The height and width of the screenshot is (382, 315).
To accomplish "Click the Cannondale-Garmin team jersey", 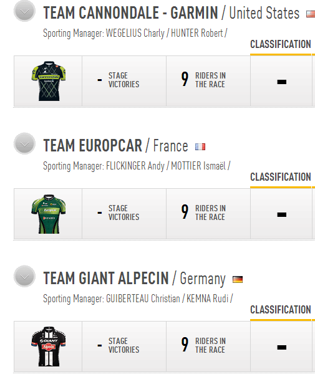I will click(x=49, y=81).
